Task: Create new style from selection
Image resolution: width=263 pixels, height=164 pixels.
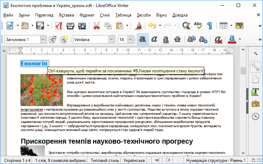Action: [x=64, y=39]
